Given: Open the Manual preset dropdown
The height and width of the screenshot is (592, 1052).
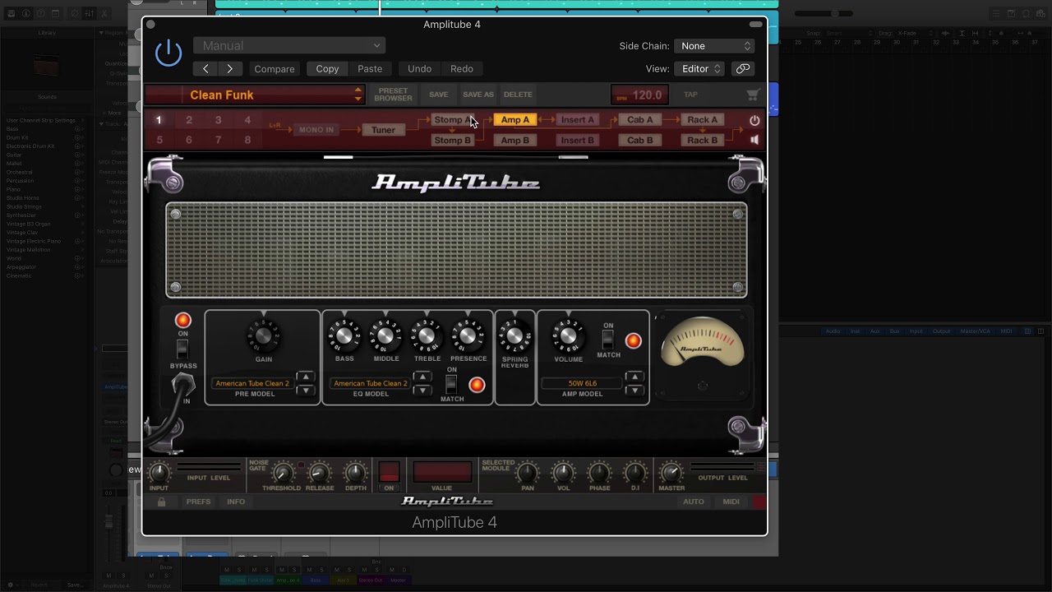Looking at the screenshot, I should click(289, 46).
